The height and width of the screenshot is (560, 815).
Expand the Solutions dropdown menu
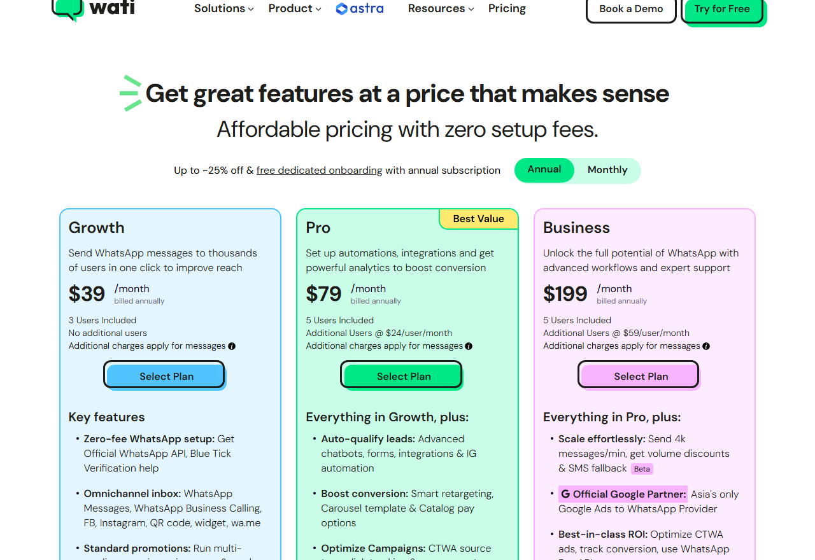[223, 9]
